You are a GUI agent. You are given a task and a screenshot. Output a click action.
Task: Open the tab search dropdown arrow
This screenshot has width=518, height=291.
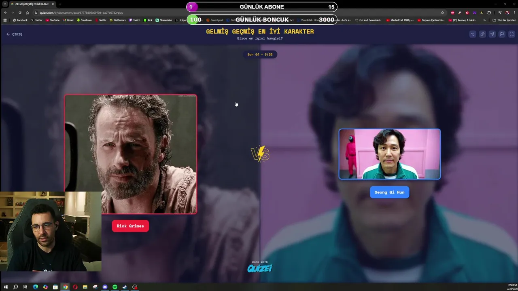[5, 4]
